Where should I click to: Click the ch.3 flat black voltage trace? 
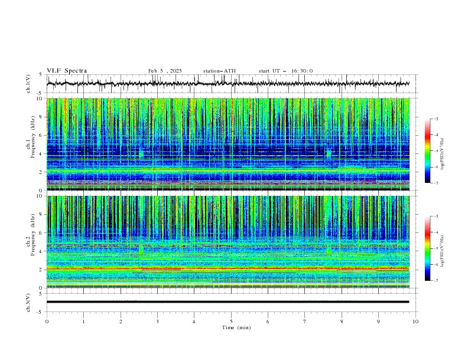tap(227, 302)
